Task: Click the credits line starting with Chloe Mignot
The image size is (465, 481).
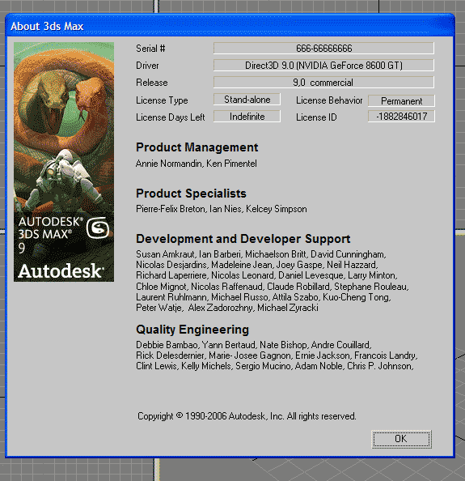Action: point(273,287)
